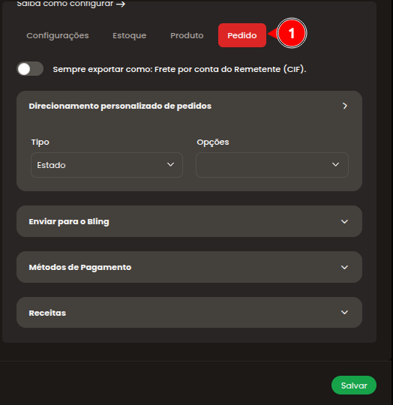Select the highlighted Pedido tab
Screen dimensions: 393x405
(242, 35)
